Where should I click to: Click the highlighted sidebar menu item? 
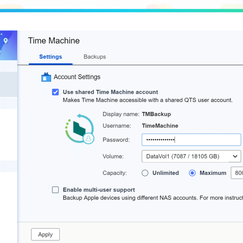9,84
